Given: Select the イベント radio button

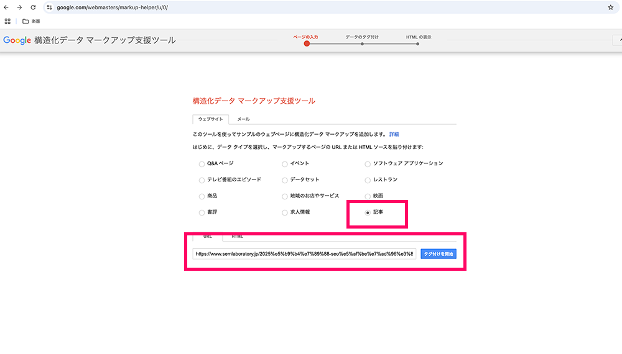Looking at the screenshot, I should coord(284,164).
